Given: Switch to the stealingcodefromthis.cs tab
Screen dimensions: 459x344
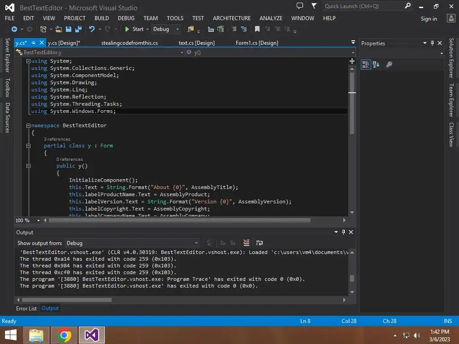Looking at the screenshot, I should [130, 43].
